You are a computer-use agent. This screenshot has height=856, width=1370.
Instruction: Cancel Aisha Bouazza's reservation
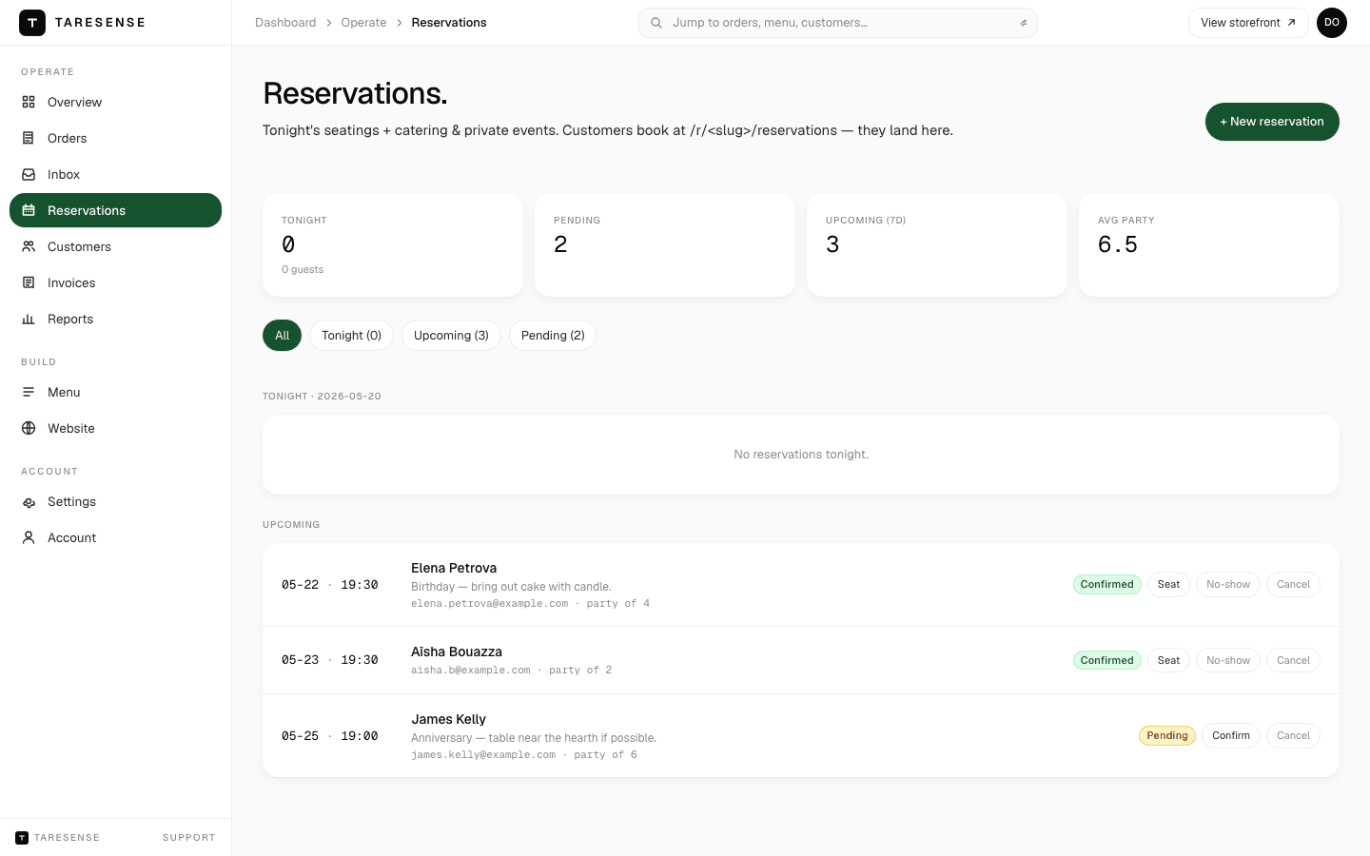click(x=1293, y=660)
